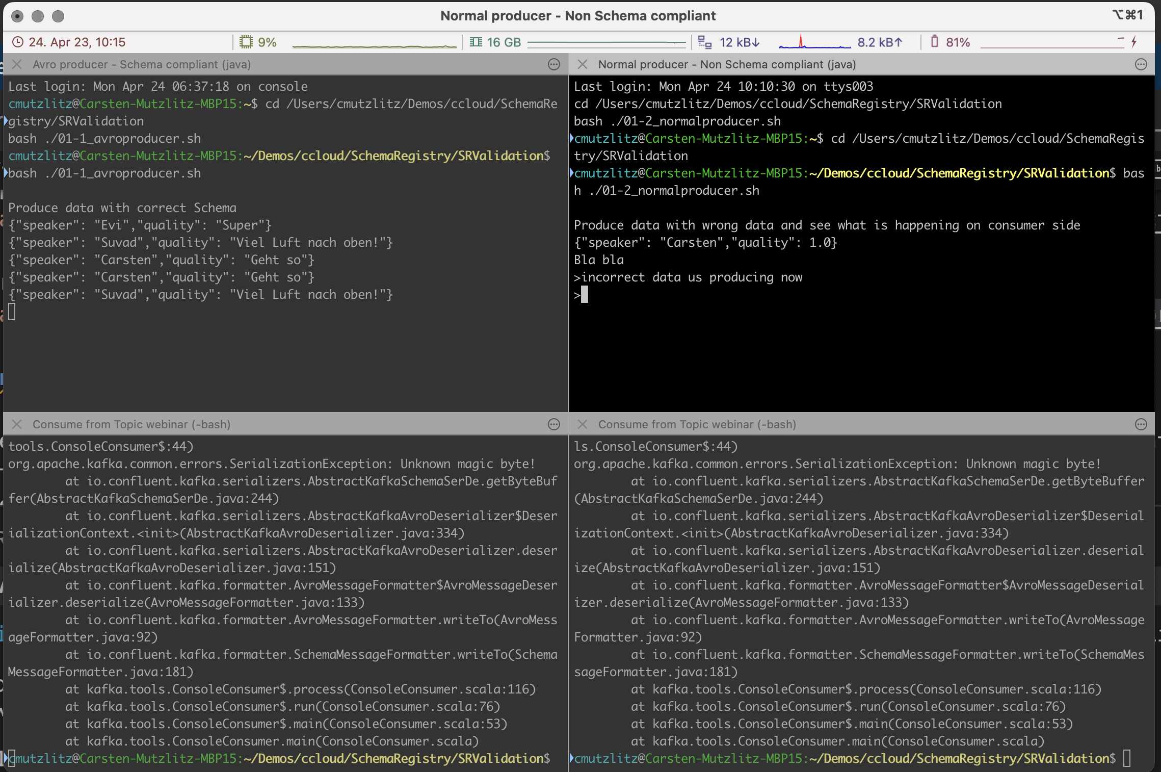Open options menu of bottom-left consumer pane

[x=554, y=424]
